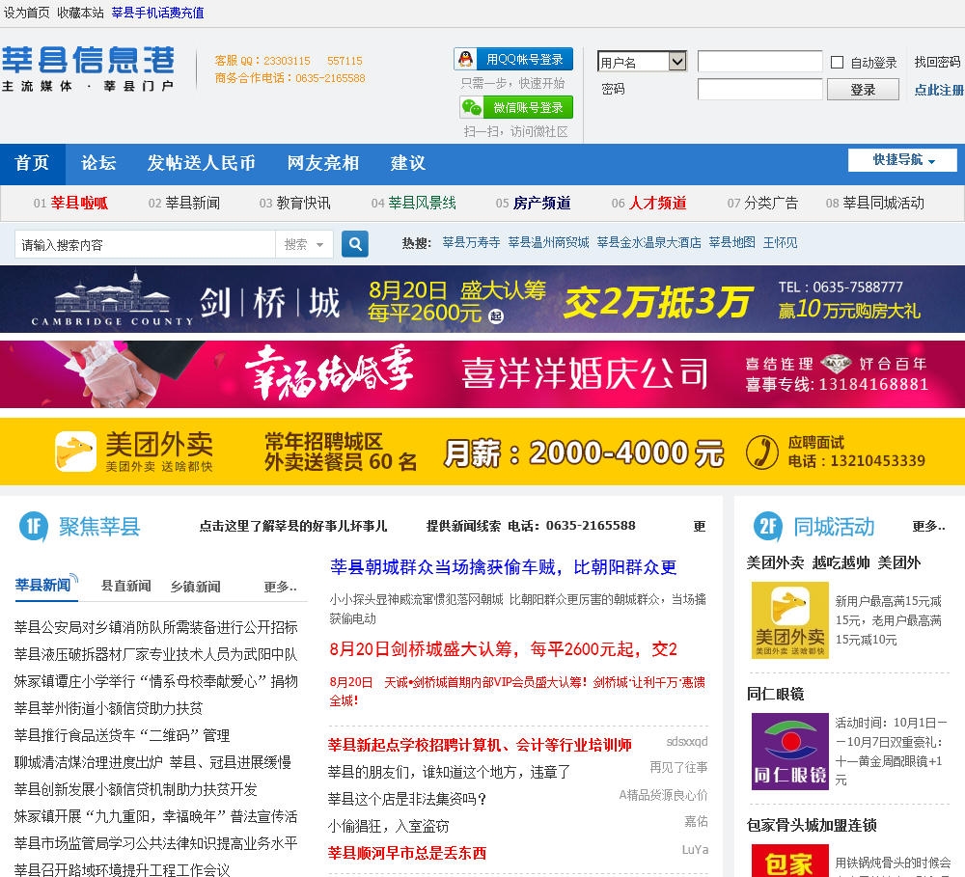Expand the 快捷导航 dropdown
Viewport: 965px width, 877px height.
click(x=902, y=160)
